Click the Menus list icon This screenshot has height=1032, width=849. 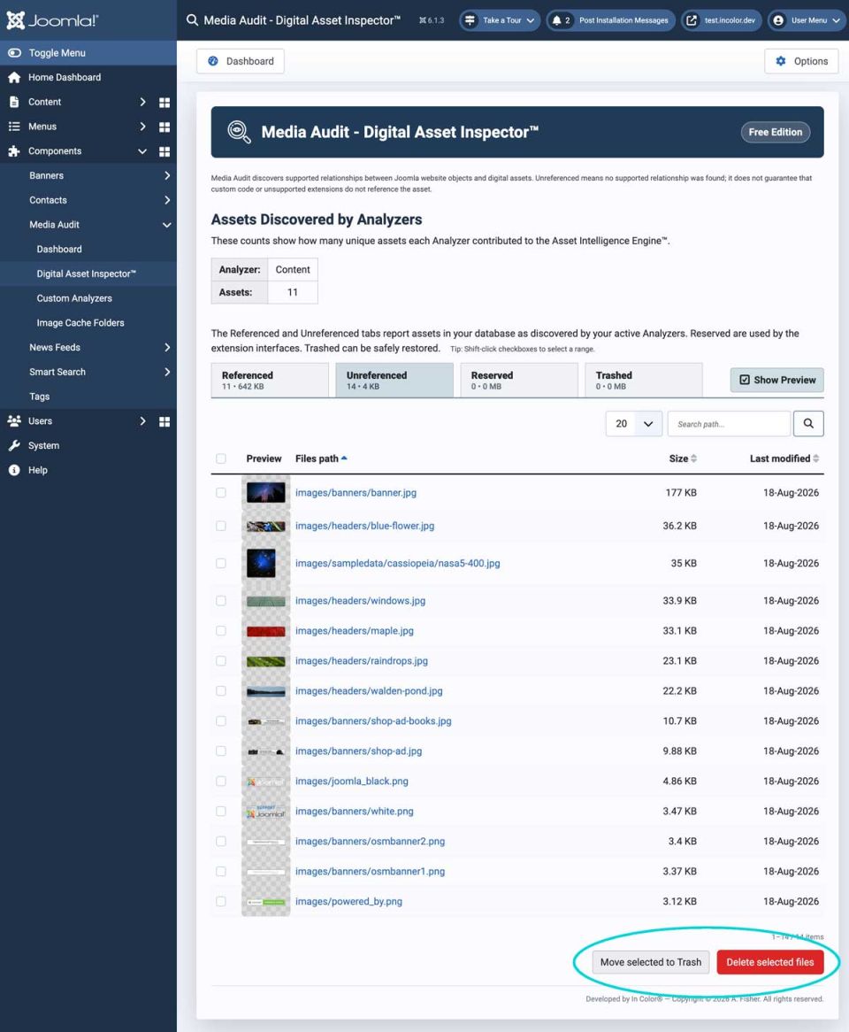pyautogui.click(x=14, y=127)
